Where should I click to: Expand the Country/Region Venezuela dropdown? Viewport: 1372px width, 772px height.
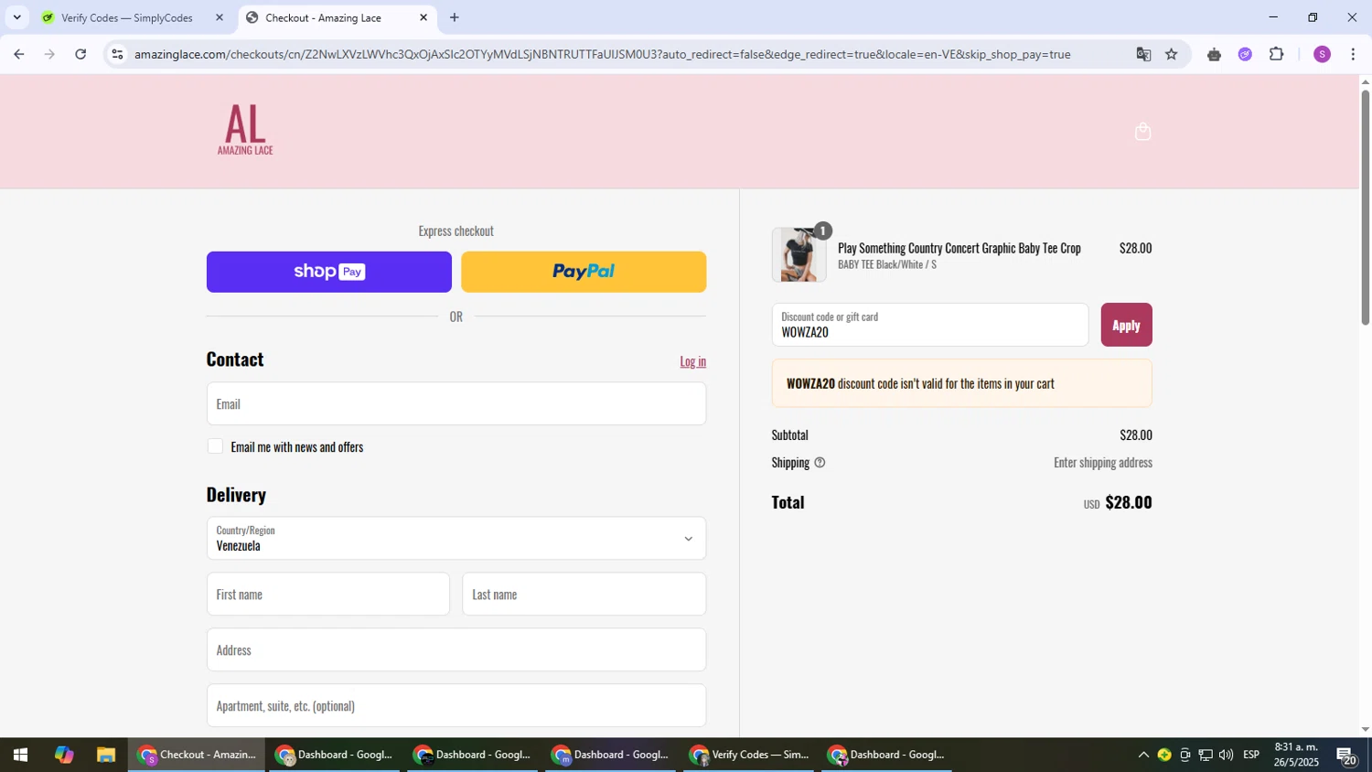coord(456,539)
